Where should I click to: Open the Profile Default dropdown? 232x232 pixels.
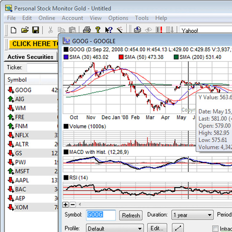pyautogui.click(x=115, y=228)
